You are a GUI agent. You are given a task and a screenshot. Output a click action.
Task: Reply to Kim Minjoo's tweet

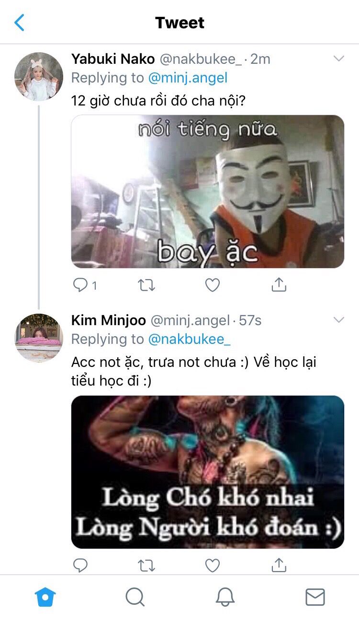[80, 565]
